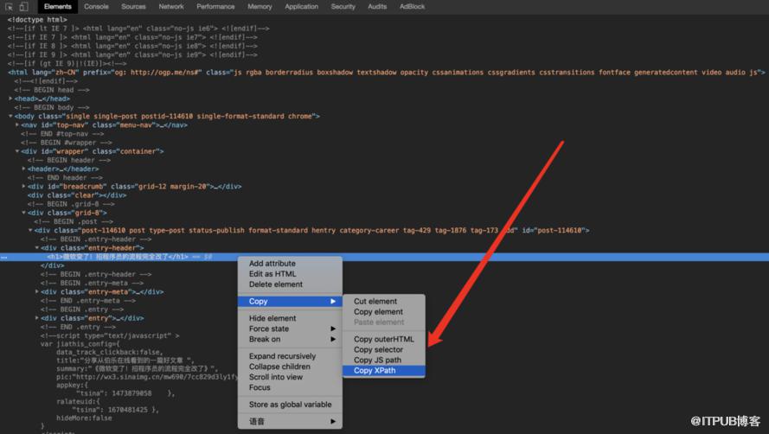Screen dimensions: 769x434
Task: Choose Focus in context menu
Action: (x=290, y=387)
